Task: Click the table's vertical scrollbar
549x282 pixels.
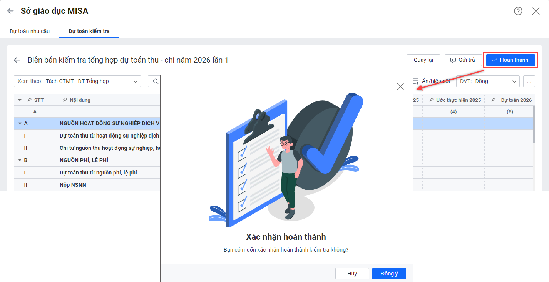Action: (533, 125)
